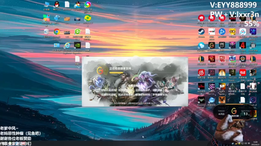The width and height of the screenshot is (261, 146).
Task: Launch 黎明前20分钟 game shortcut
Action: (x=212, y=72)
